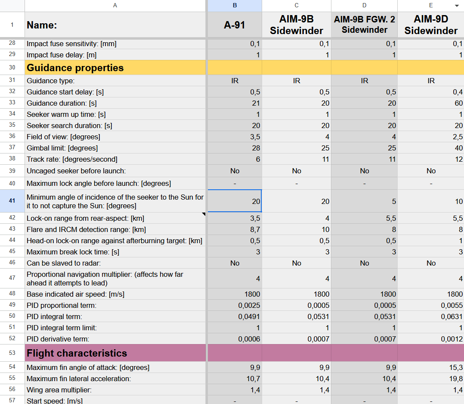Click 'PID integral term limit:' cell

tap(115, 328)
